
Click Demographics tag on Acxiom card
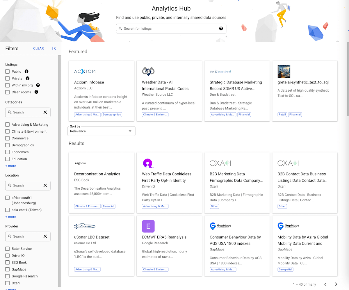pyautogui.click(x=112, y=115)
